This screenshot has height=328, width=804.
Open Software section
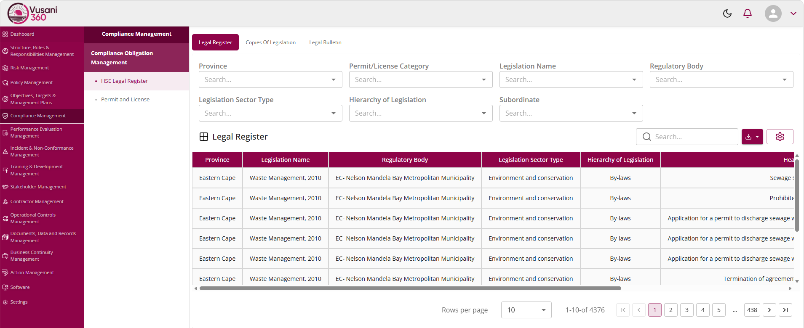(42, 287)
